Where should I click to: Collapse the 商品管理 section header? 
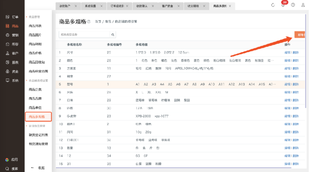[x=34, y=17]
